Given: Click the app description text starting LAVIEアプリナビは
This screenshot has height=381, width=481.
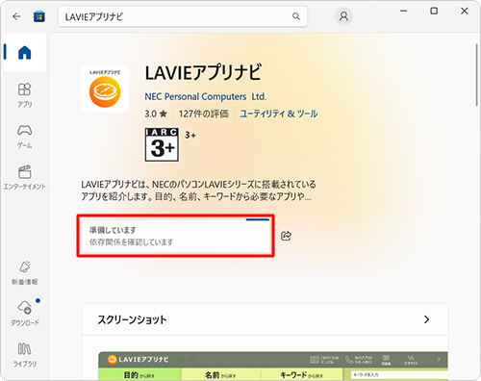Looking at the screenshot, I should [x=198, y=190].
